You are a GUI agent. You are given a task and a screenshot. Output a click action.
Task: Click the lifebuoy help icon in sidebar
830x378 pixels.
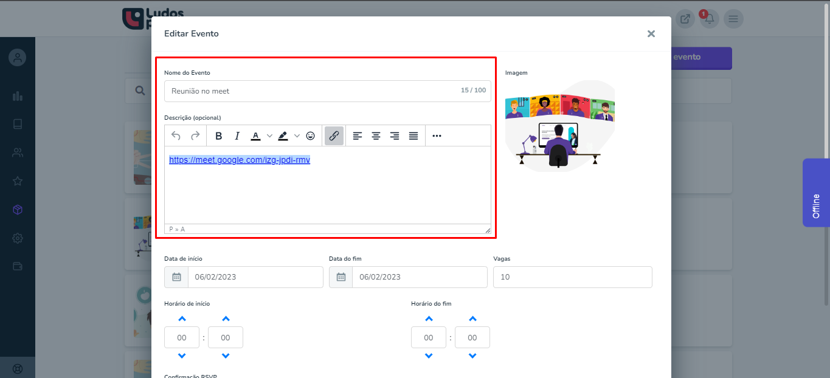click(x=18, y=368)
